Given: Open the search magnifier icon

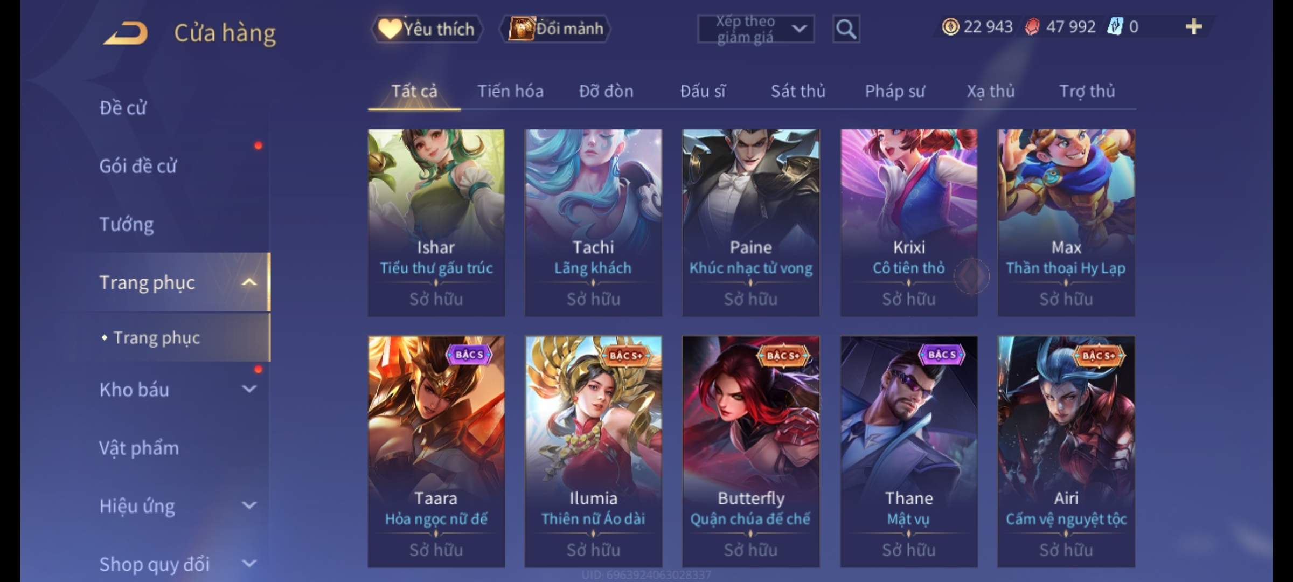Looking at the screenshot, I should 846,29.
